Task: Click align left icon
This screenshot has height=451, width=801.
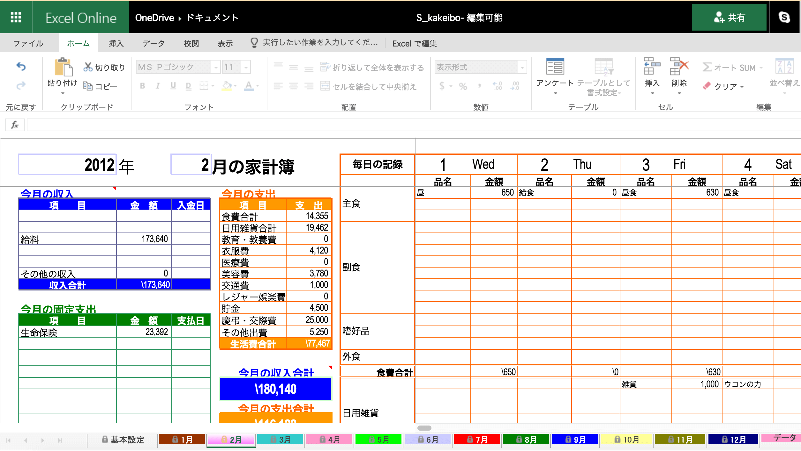Action: pyautogui.click(x=278, y=86)
